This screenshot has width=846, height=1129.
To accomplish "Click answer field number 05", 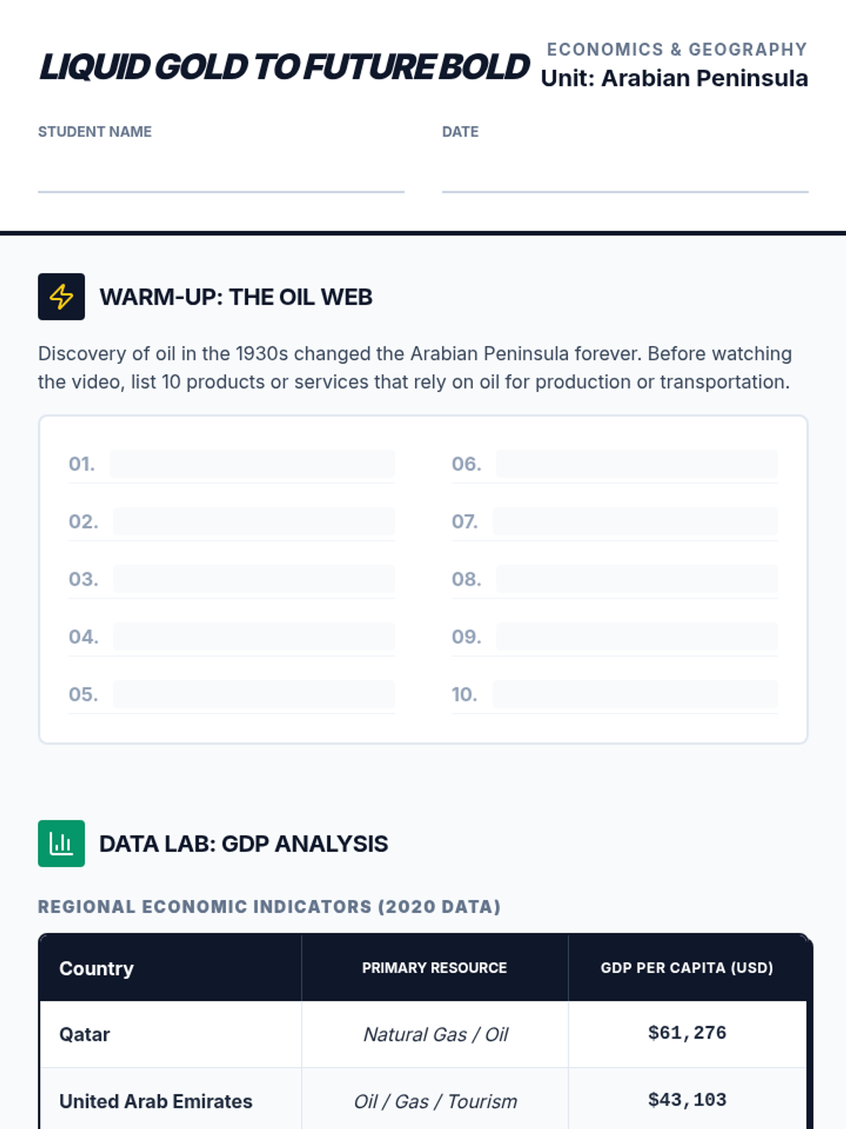I will pos(253,694).
